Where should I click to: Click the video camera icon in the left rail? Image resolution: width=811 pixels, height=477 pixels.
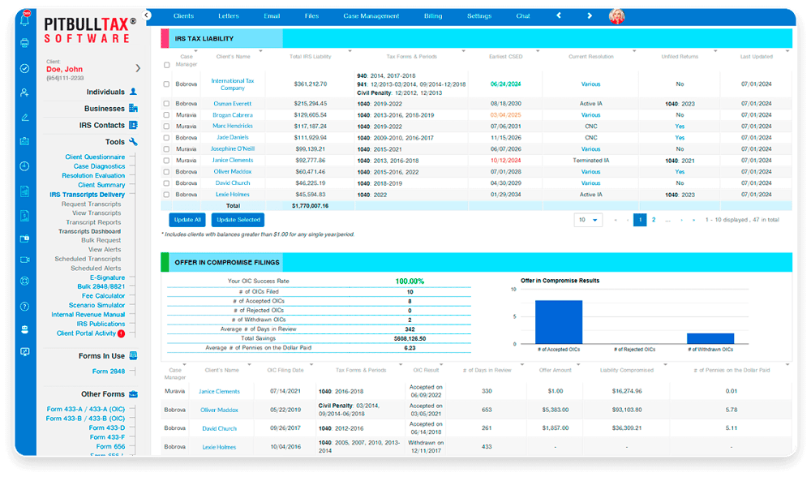[24, 260]
